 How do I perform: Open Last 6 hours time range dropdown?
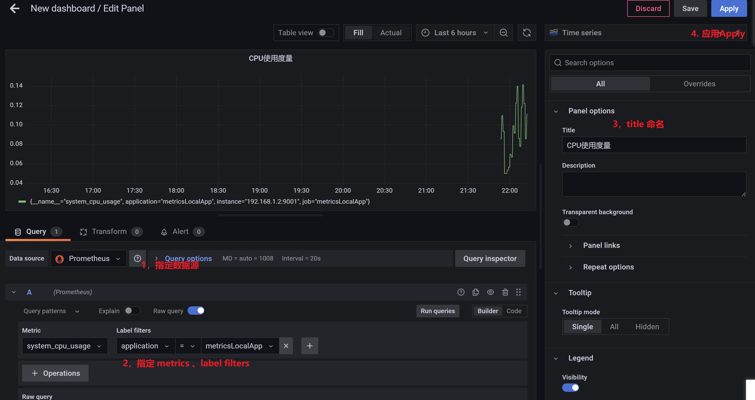click(455, 33)
